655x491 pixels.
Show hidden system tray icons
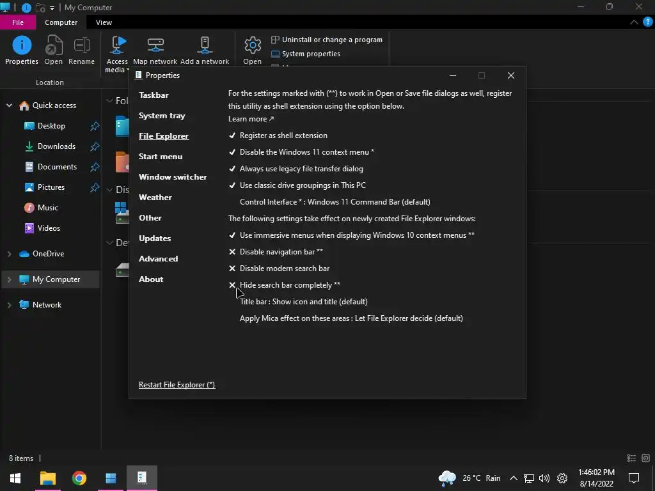(x=514, y=478)
